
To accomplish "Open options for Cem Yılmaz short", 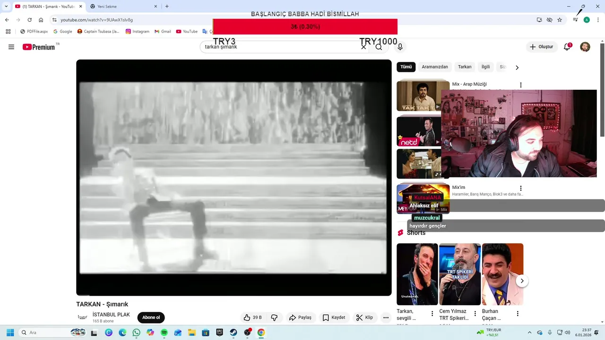I will [x=475, y=314].
